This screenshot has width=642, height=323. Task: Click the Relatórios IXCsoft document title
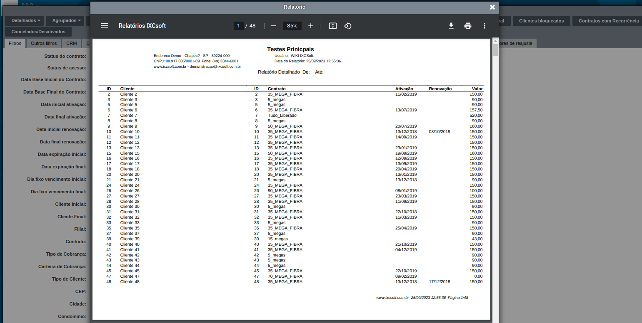tap(142, 26)
